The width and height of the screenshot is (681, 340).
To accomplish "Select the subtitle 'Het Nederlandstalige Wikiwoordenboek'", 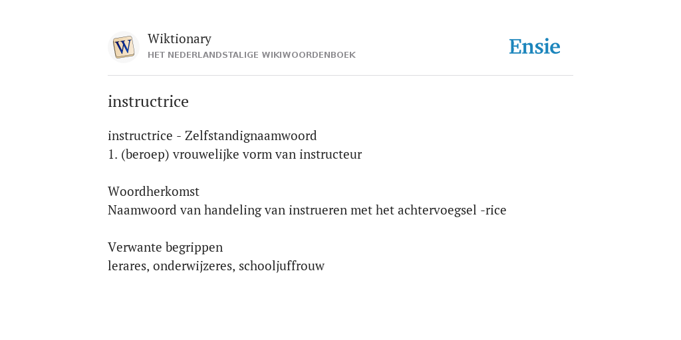I will tap(251, 55).
